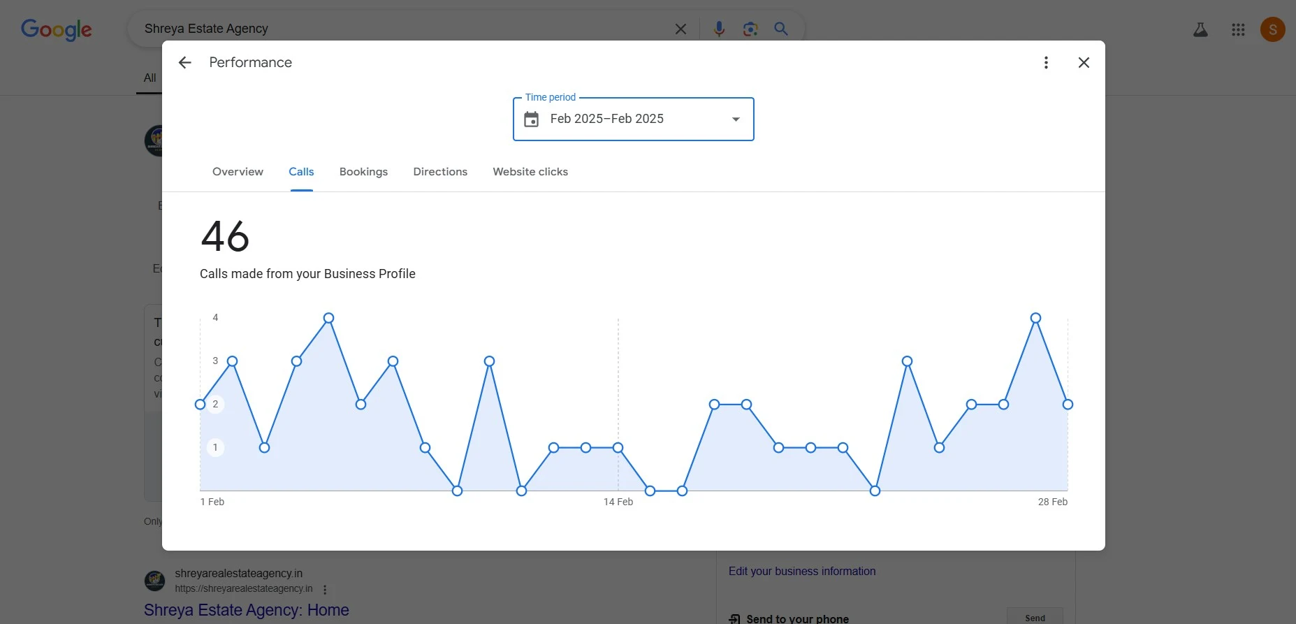Clear the search box with X icon
1296x624 pixels.
(x=680, y=29)
